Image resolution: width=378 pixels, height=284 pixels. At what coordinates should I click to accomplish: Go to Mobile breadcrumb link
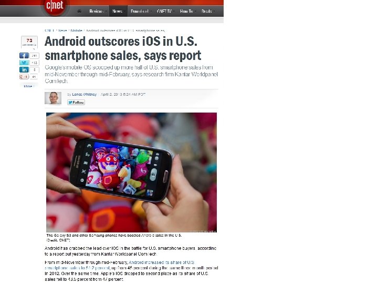coord(77,31)
